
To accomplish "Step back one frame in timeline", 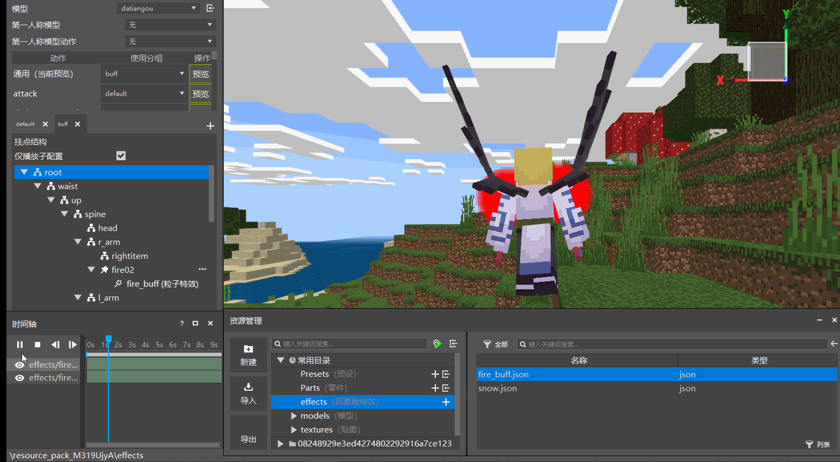I will pos(55,345).
